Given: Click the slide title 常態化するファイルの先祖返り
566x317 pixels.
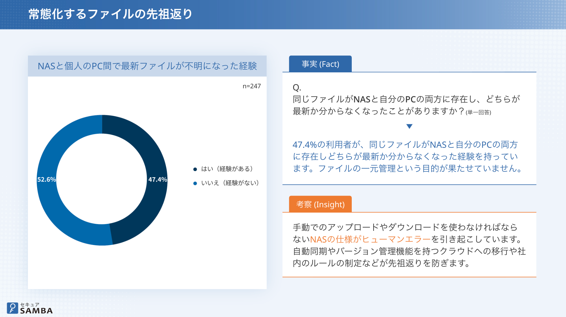Looking at the screenshot, I should pos(110,14).
